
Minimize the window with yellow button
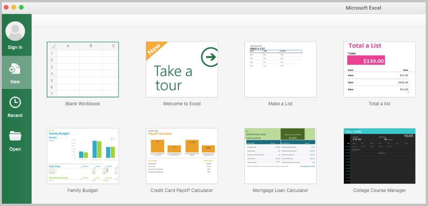point(14,7)
